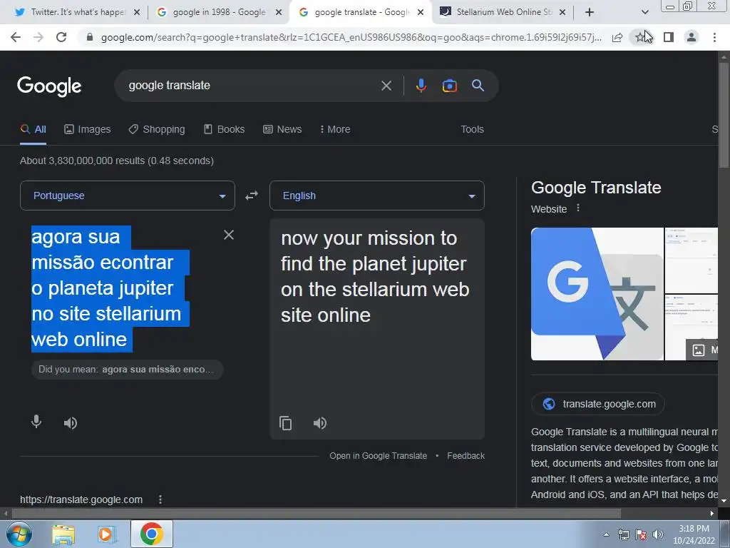
Task: Open Windows Media Player from taskbar
Action: (107, 534)
